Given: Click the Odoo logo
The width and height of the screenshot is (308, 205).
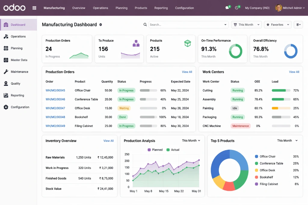Looking at the screenshot, I should point(14,8).
